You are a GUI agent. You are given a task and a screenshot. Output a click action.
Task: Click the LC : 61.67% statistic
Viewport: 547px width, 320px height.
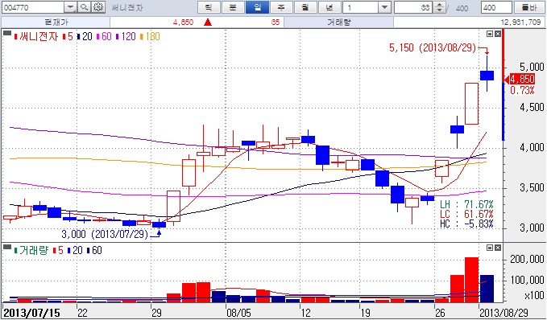click(466, 214)
